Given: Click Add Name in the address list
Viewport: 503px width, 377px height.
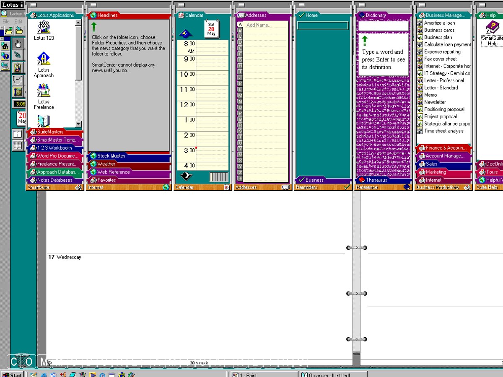Looking at the screenshot, I should click(x=259, y=25).
